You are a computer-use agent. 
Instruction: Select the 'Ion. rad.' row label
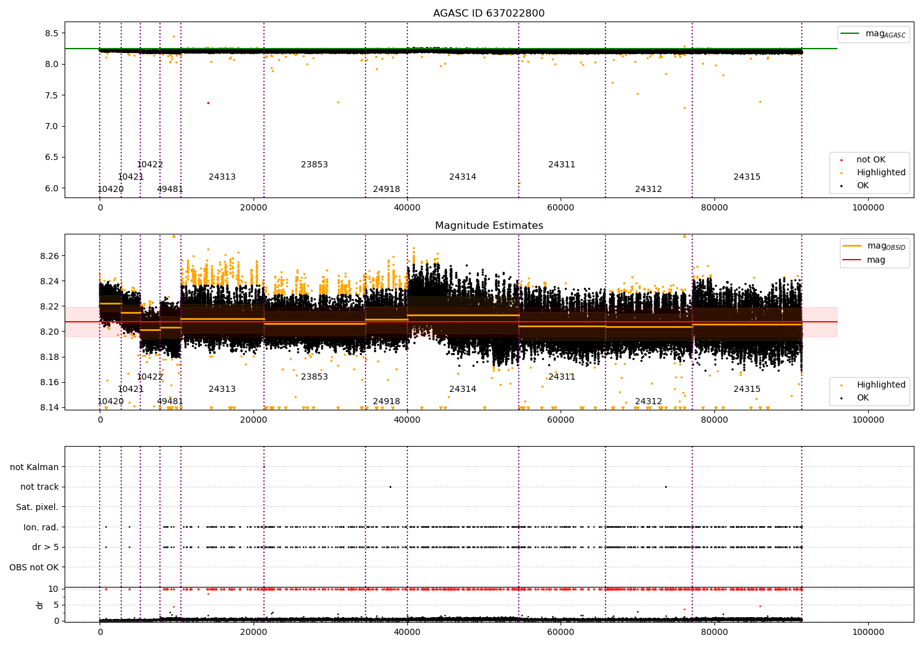[41, 527]
